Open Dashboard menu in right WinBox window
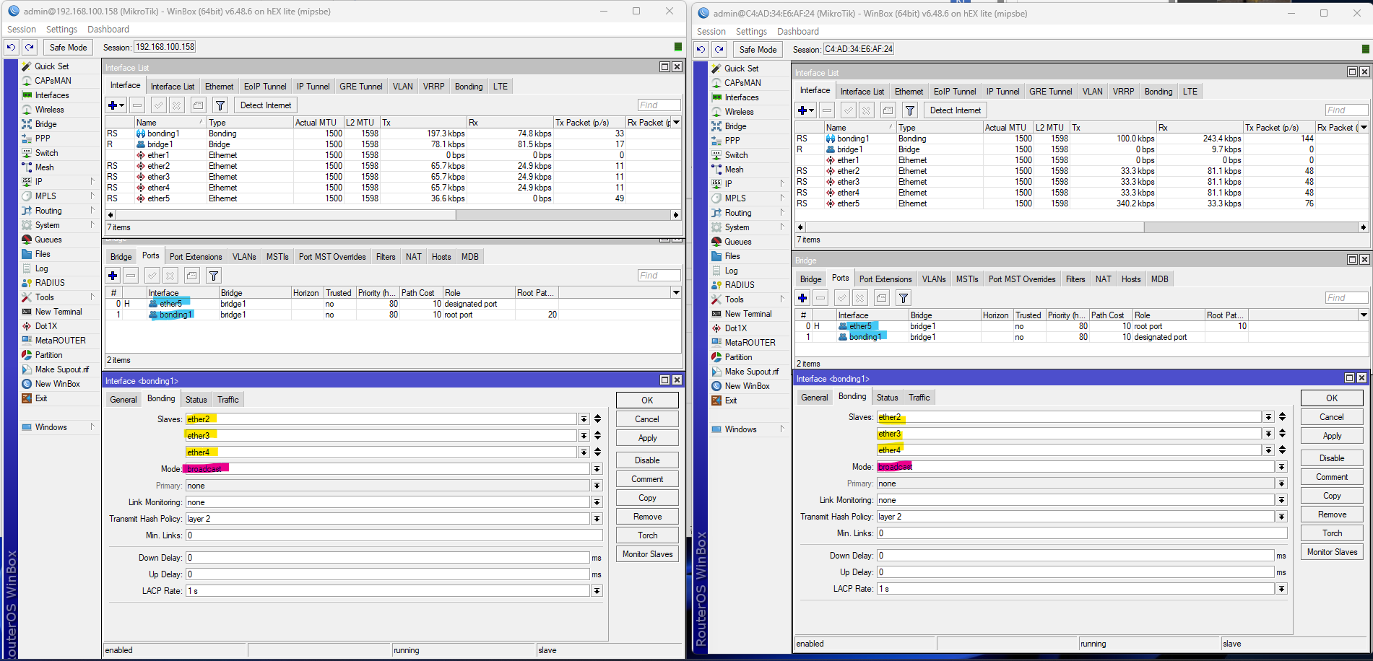Screen dimensions: 1373x661 [797, 32]
